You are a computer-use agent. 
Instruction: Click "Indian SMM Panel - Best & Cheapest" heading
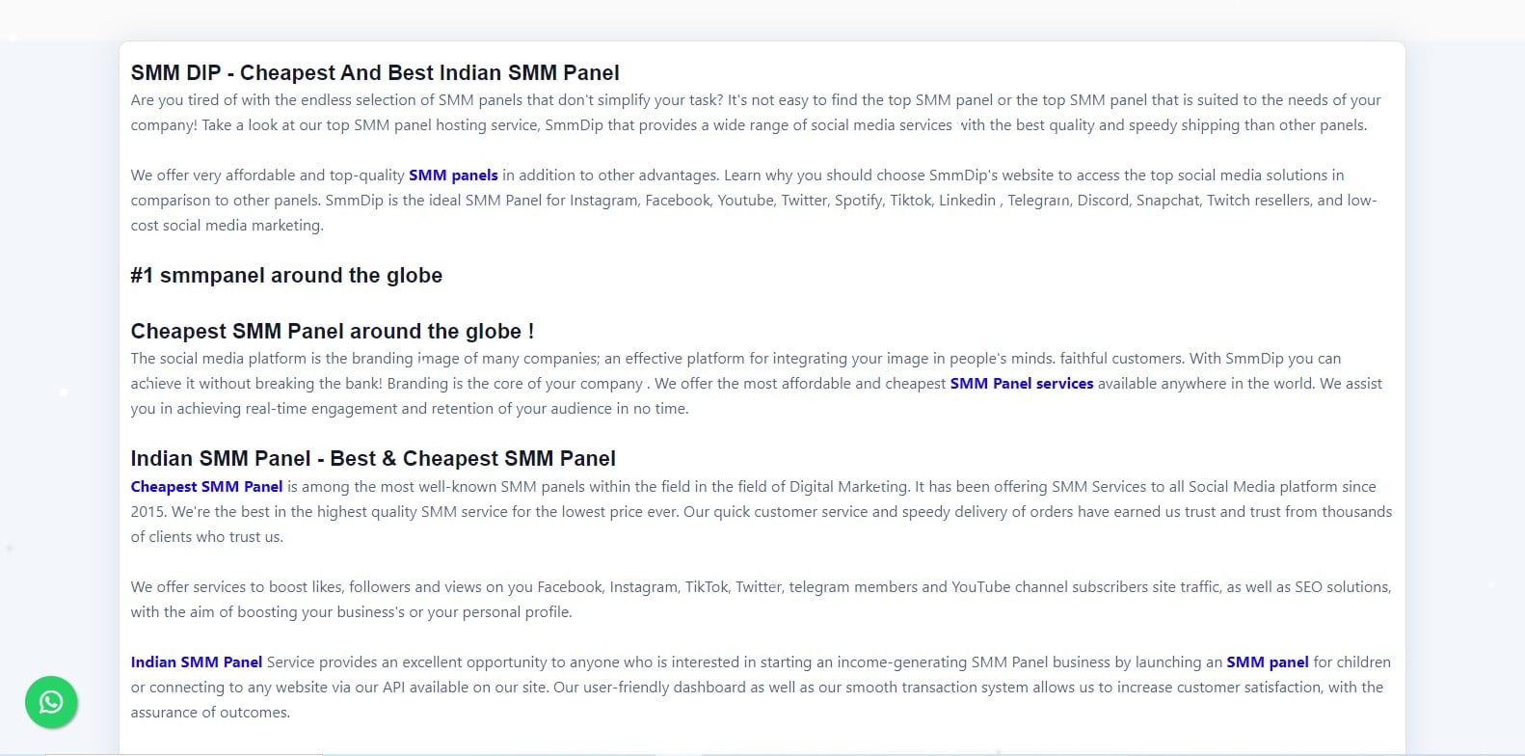click(373, 459)
